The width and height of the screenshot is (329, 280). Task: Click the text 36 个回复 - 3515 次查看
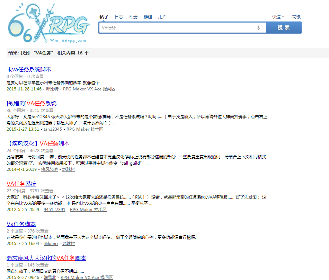pyautogui.click(x=30, y=111)
